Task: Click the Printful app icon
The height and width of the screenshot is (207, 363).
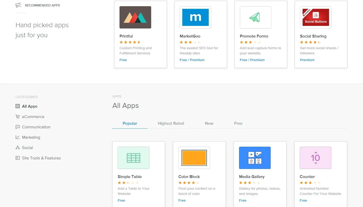Action: [135, 17]
